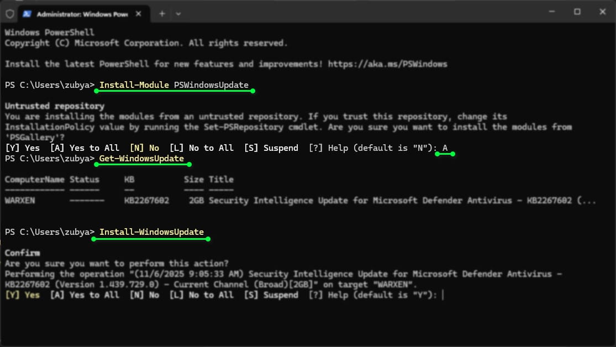Click the shield icon at the window's top-left corner
616x347 pixels.
[9, 12]
